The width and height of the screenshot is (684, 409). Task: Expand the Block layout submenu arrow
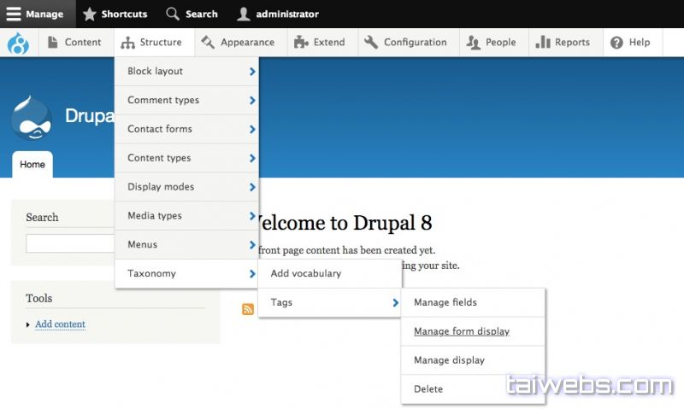[x=252, y=72]
